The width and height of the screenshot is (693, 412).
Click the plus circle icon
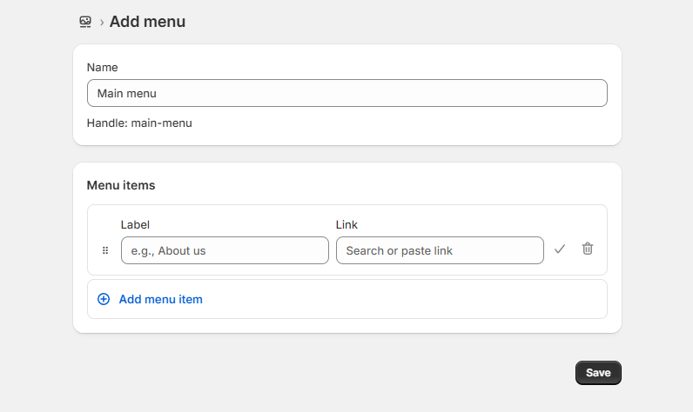[104, 299]
